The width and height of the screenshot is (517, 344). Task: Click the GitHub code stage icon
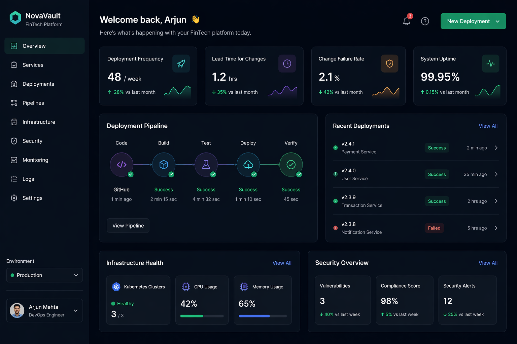121,165
